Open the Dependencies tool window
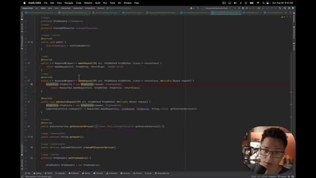Viewport: 316px width, 178px height. pyautogui.click(x=162, y=174)
